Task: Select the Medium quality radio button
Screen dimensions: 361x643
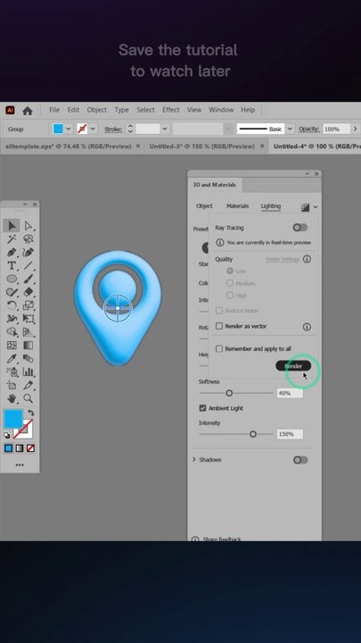Action: coord(230,283)
